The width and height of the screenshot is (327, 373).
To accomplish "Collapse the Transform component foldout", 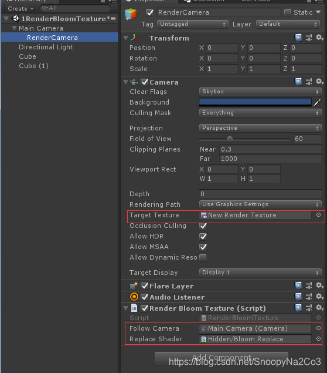I will click(126, 38).
